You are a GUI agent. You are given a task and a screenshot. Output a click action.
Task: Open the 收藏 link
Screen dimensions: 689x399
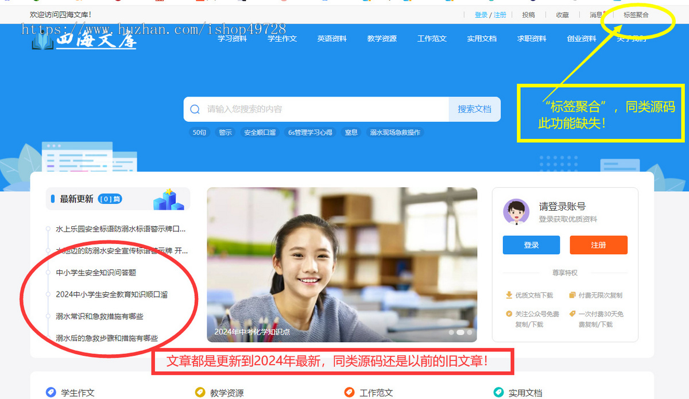[x=562, y=15]
